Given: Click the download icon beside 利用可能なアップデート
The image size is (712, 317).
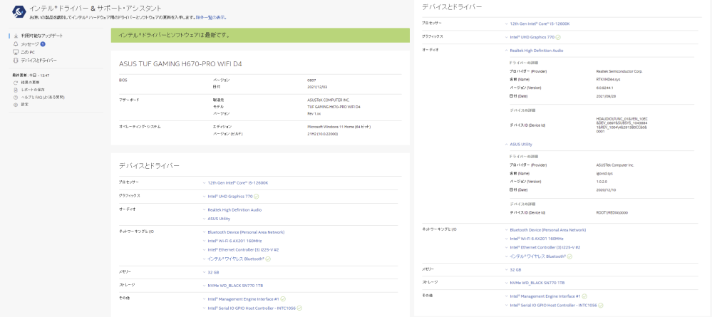Looking at the screenshot, I should click(16, 36).
